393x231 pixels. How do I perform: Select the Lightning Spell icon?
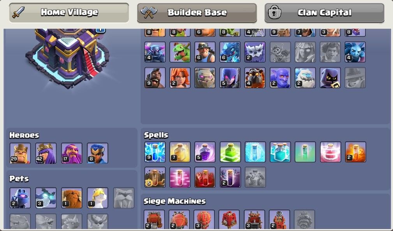[x=155, y=152]
